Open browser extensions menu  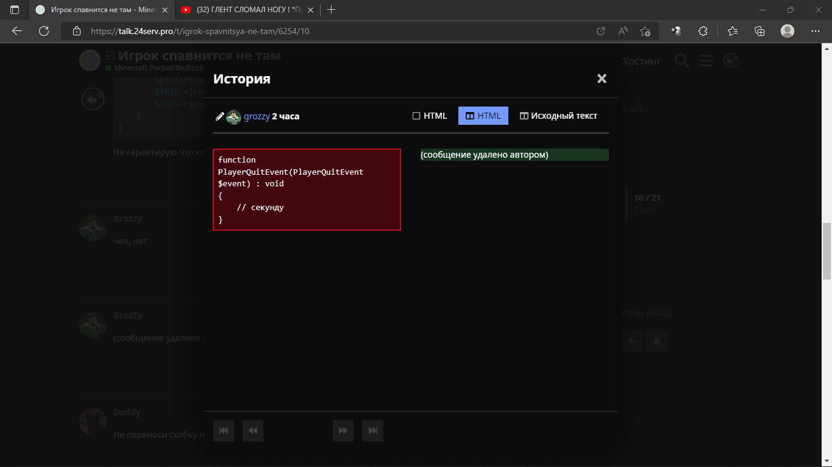point(703,31)
